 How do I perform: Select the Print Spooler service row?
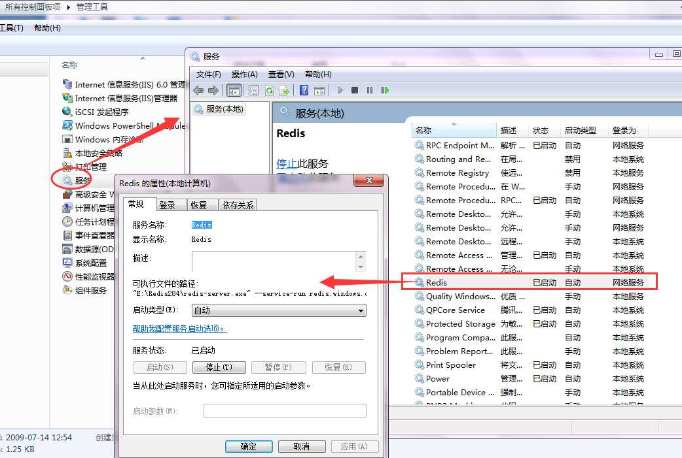point(529,365)
